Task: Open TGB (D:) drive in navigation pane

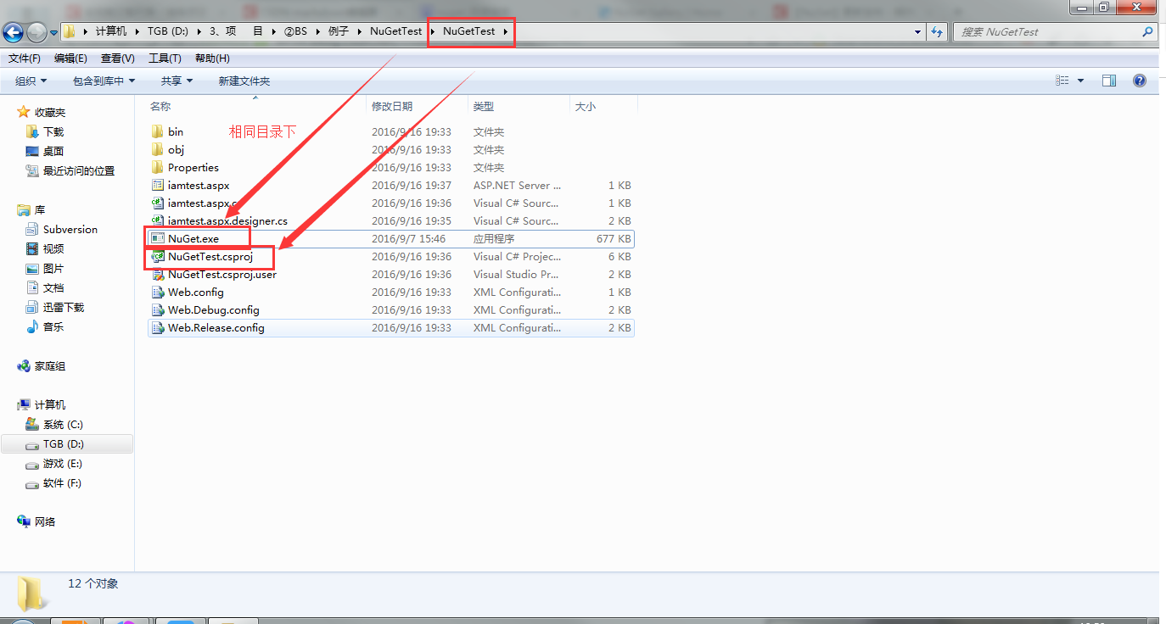Action: (64, 443)
